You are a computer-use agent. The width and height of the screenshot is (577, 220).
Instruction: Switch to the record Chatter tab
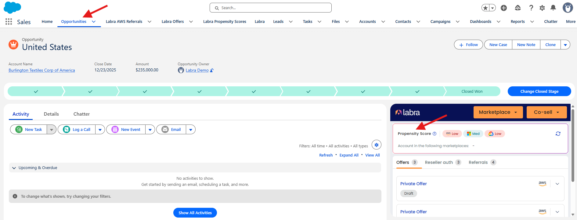[x=81, y=114]
